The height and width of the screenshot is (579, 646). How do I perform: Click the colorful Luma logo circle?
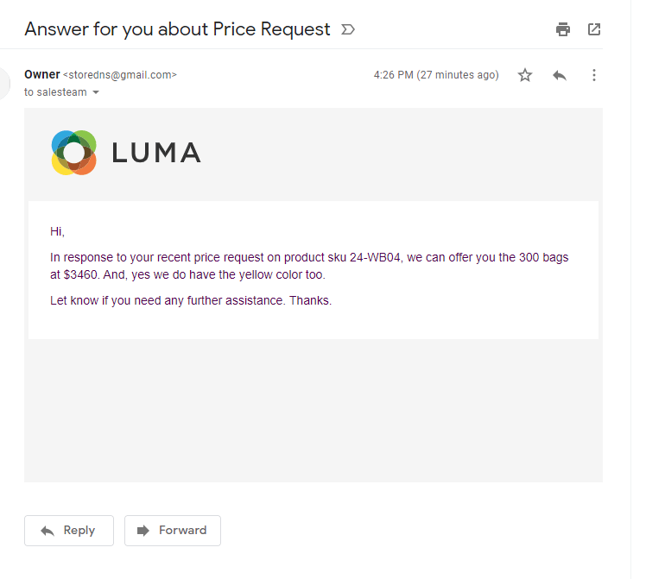coord(73,153)
